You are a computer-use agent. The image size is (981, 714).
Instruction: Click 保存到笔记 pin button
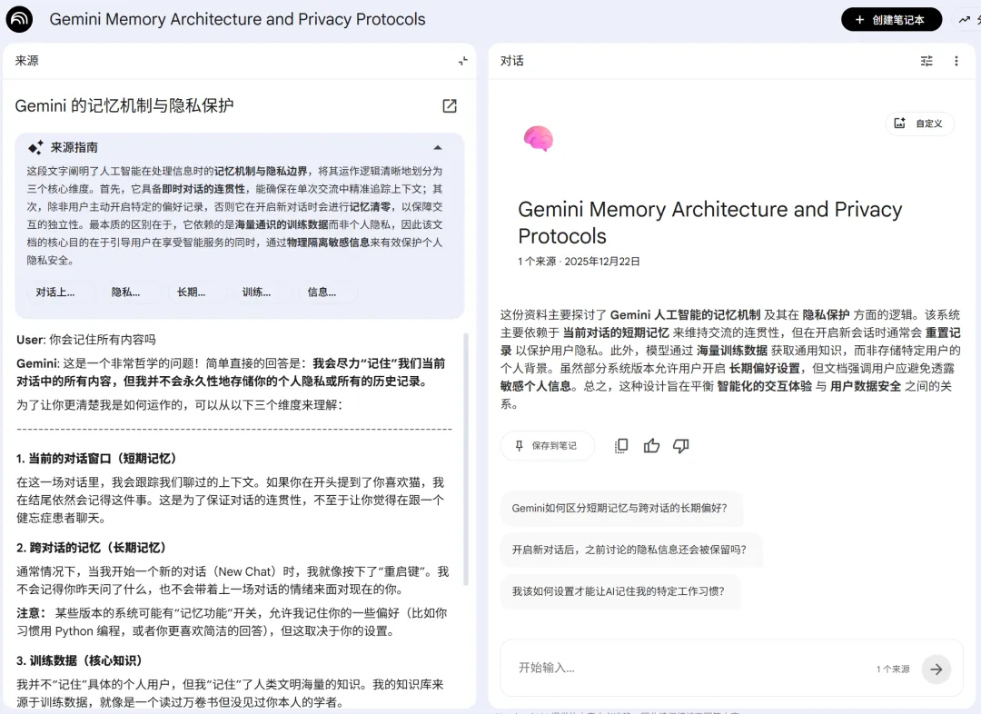547,445
